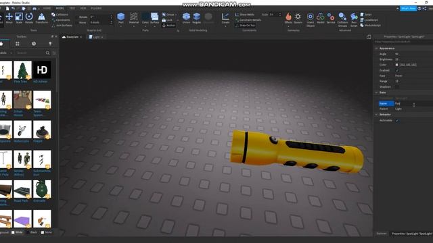
Task: Select the Transform tool
Action: tap(41, 18)
